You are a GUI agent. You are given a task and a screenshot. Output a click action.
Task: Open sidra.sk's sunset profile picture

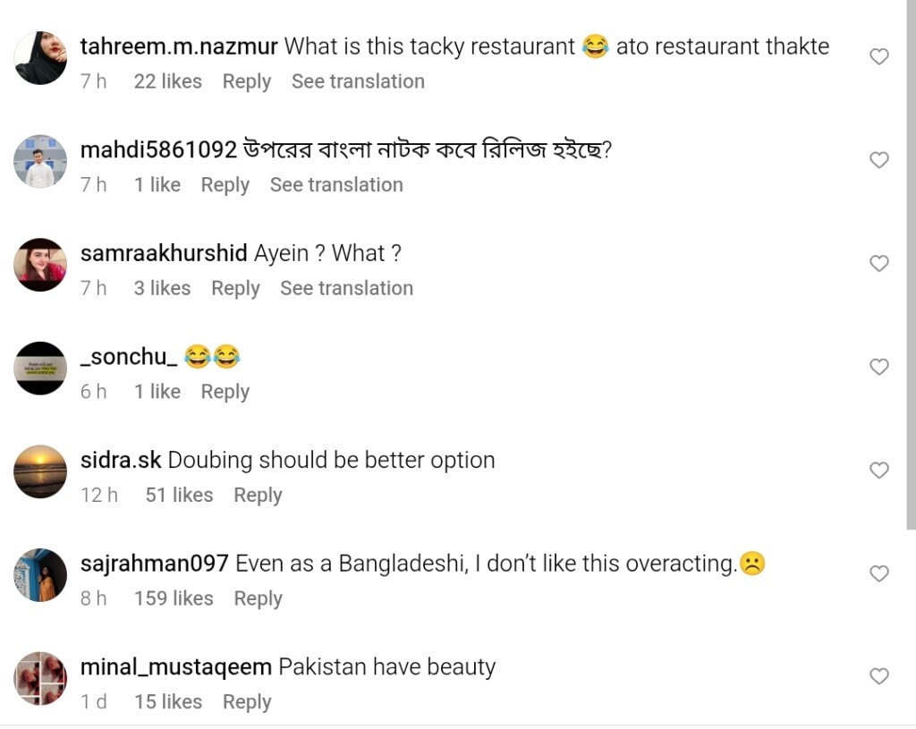click(x=40, y=471)
